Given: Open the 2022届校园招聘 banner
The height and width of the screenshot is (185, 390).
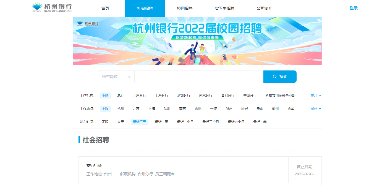Looking at the screenshot, I should (x=197, y=41).
